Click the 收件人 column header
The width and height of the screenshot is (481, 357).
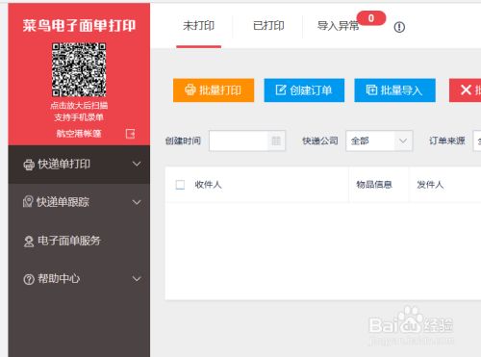pyautogui.click(x=208, y=185)
